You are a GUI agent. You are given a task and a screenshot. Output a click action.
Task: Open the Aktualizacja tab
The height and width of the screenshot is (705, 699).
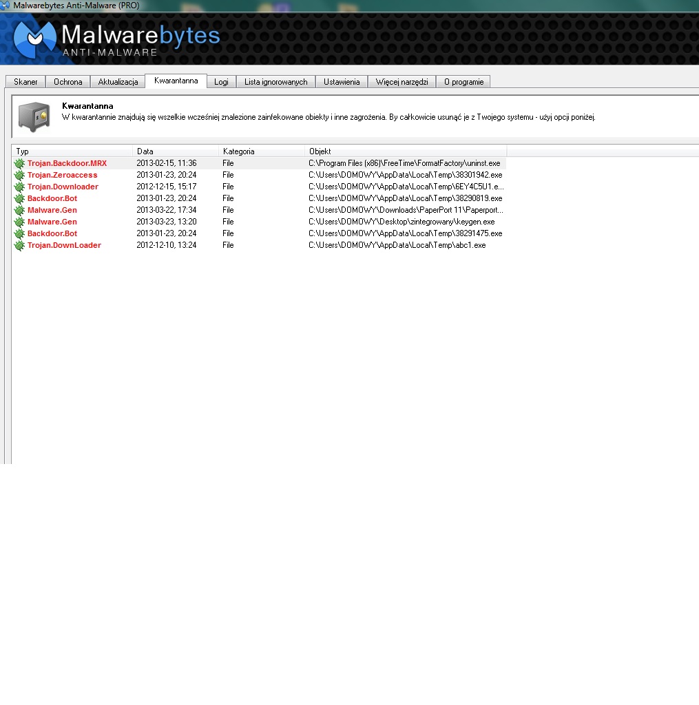pos(118,82)
